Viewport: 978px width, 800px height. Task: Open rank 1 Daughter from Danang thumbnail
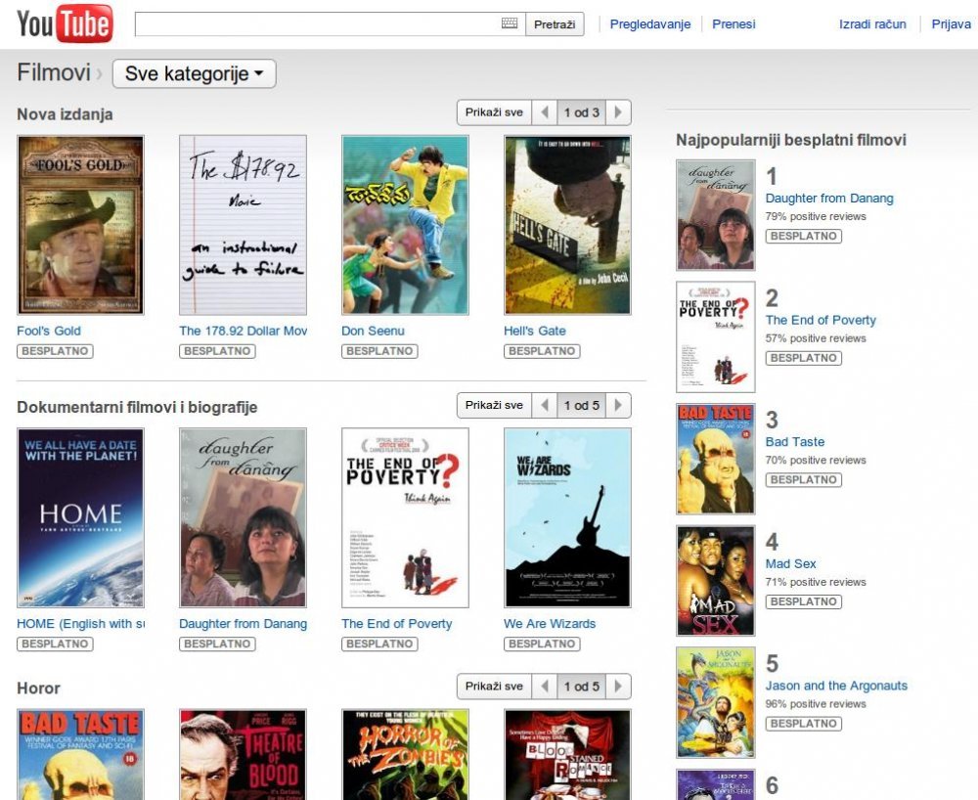[x=716, y=215]
